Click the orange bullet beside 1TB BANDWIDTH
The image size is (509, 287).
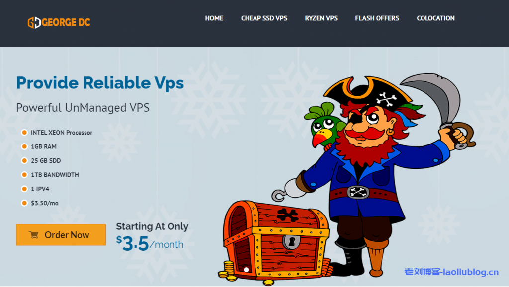click(x=24, y=175)
